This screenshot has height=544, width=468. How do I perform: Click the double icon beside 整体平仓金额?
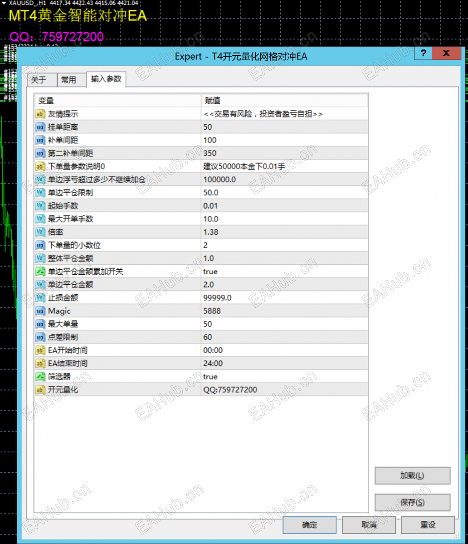coord(40,258)
